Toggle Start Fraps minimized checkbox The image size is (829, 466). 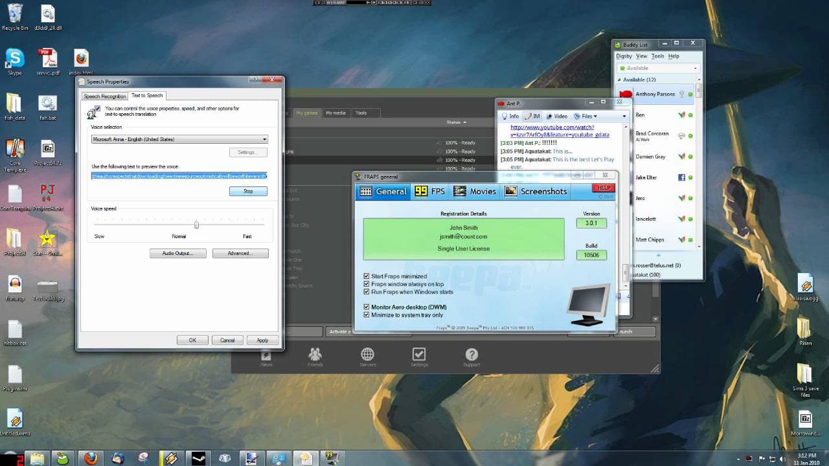[x=367, y=276]
